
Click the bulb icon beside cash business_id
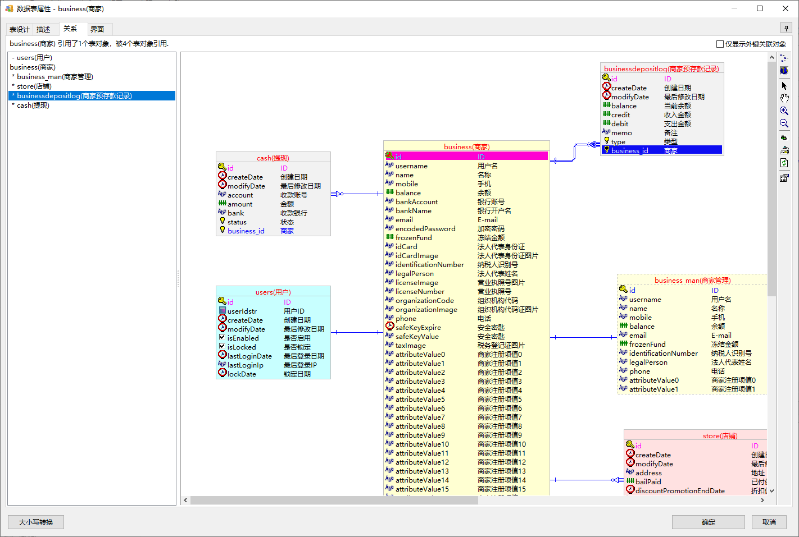tap(222, 230)
